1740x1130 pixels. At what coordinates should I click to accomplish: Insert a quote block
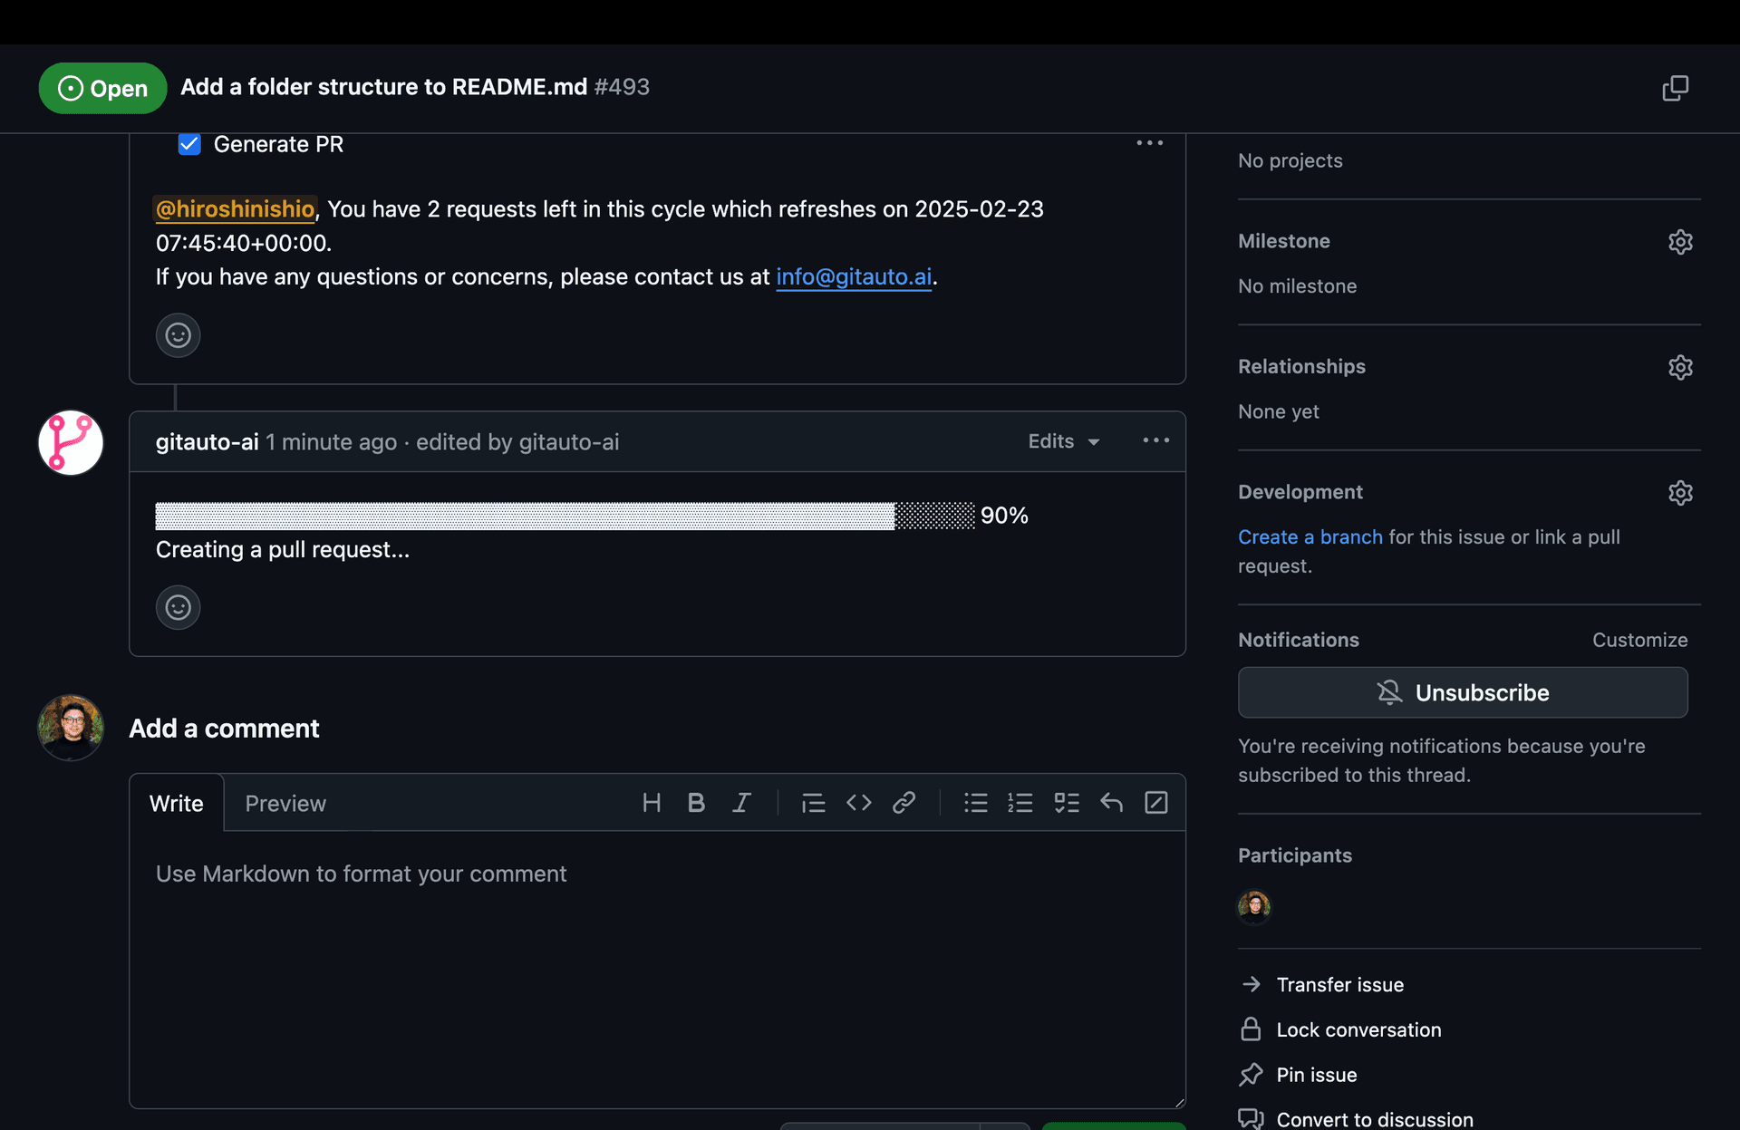point(813,803)
